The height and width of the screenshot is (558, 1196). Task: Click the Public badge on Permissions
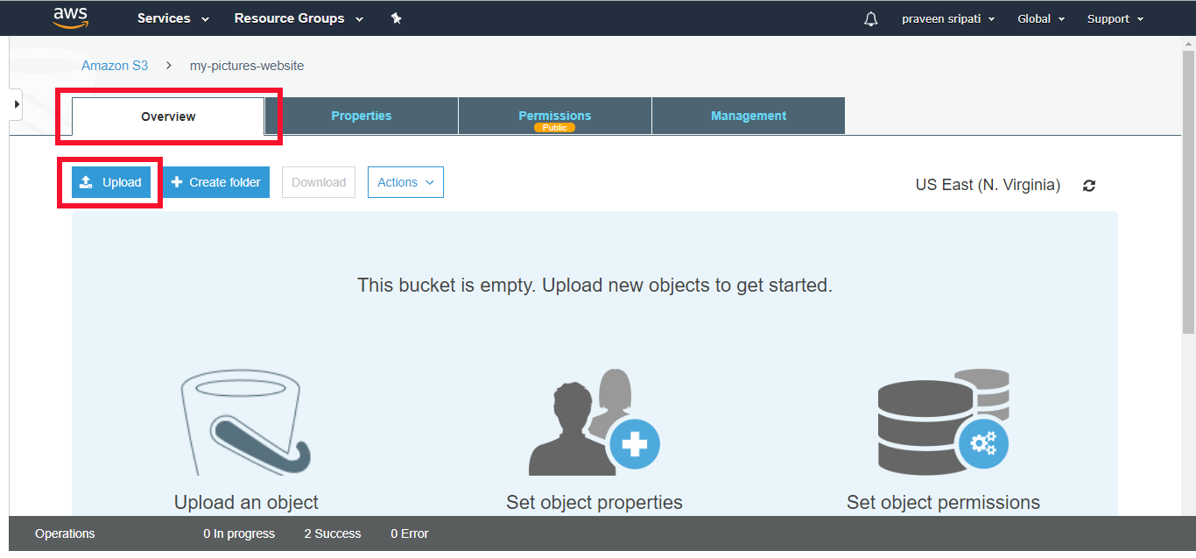(x=555, y=126)
